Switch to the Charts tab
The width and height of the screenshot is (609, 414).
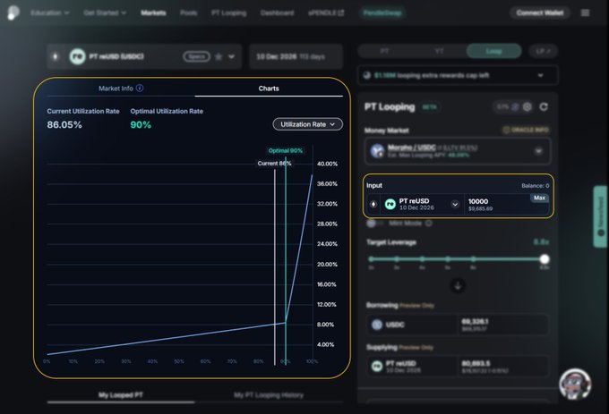coord(269,89)
